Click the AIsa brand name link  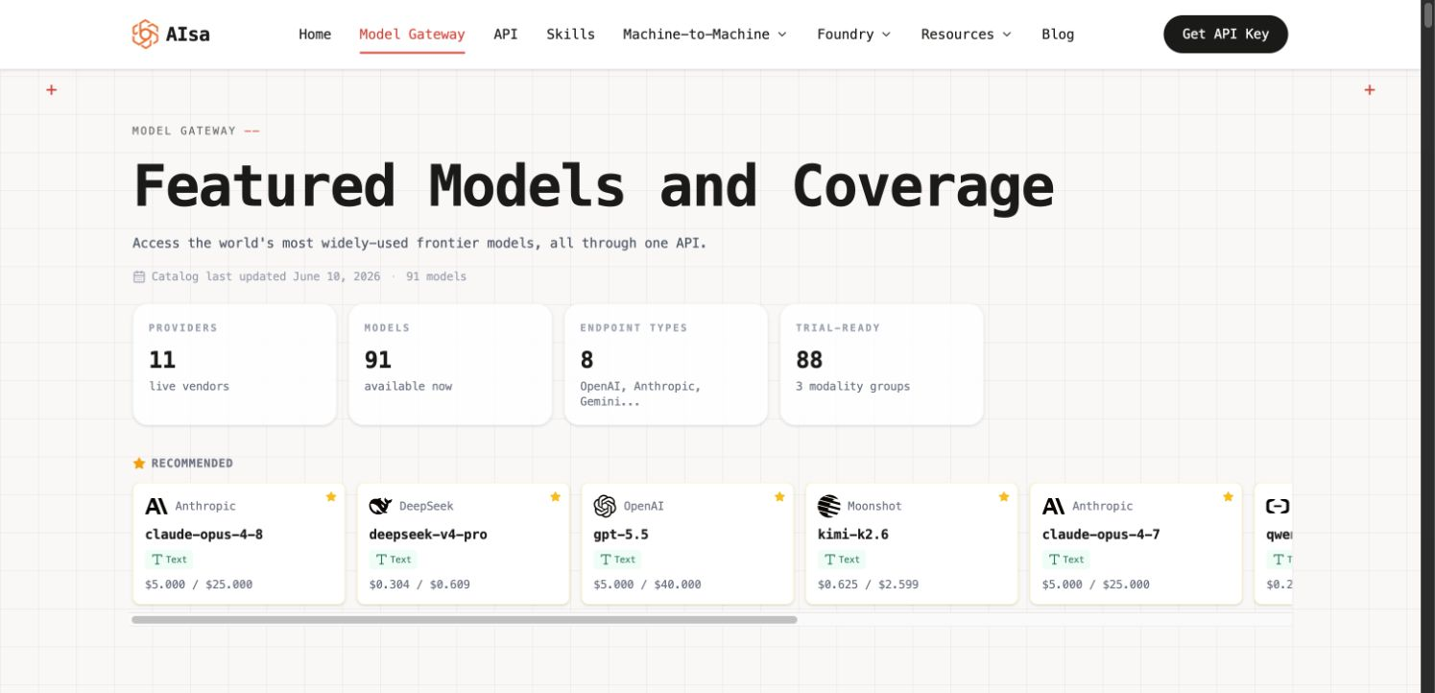(187, 35)
